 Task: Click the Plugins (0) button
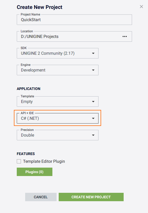(x=35, y=172)
